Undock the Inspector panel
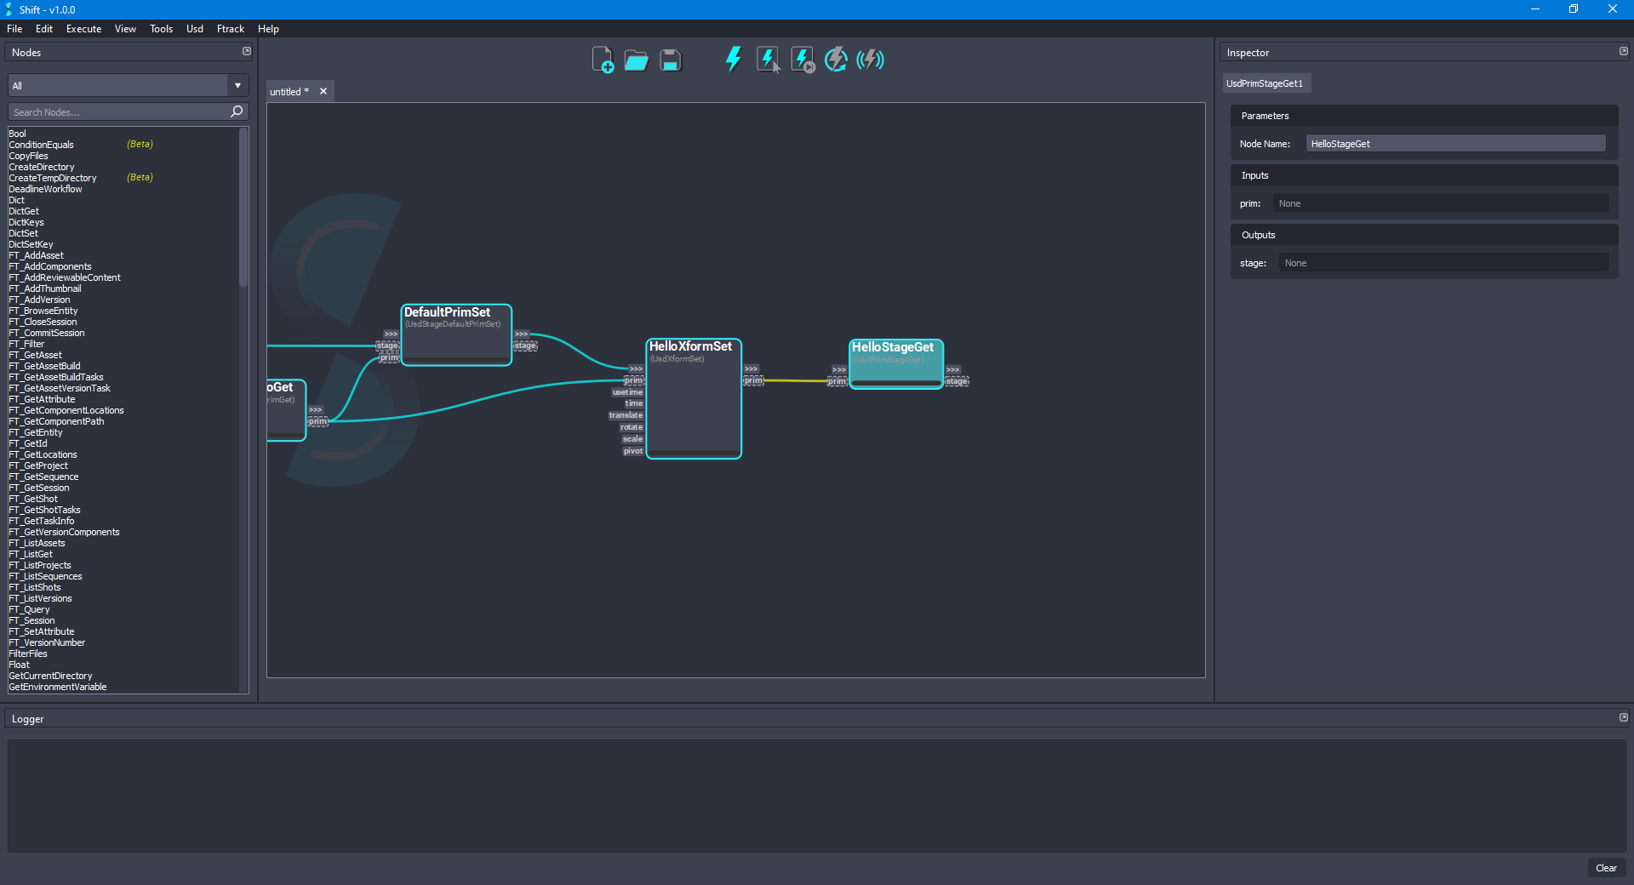This screenshot has height=885, width=1634. pyautogui.click(x=1623, y=51)
